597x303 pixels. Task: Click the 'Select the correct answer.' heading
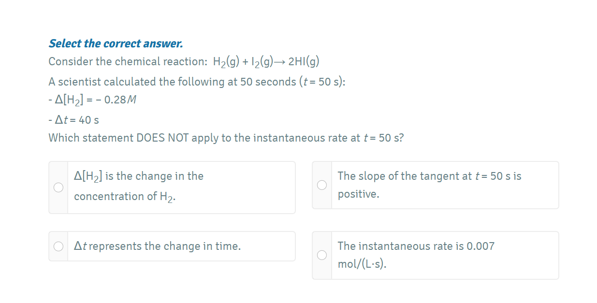pyautogui.click(x=116, y=43)
